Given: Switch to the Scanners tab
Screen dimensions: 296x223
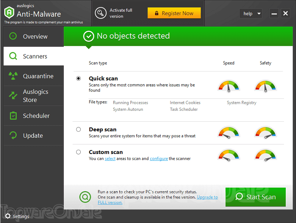Looking at the screenshot, I should coord(34,56).
